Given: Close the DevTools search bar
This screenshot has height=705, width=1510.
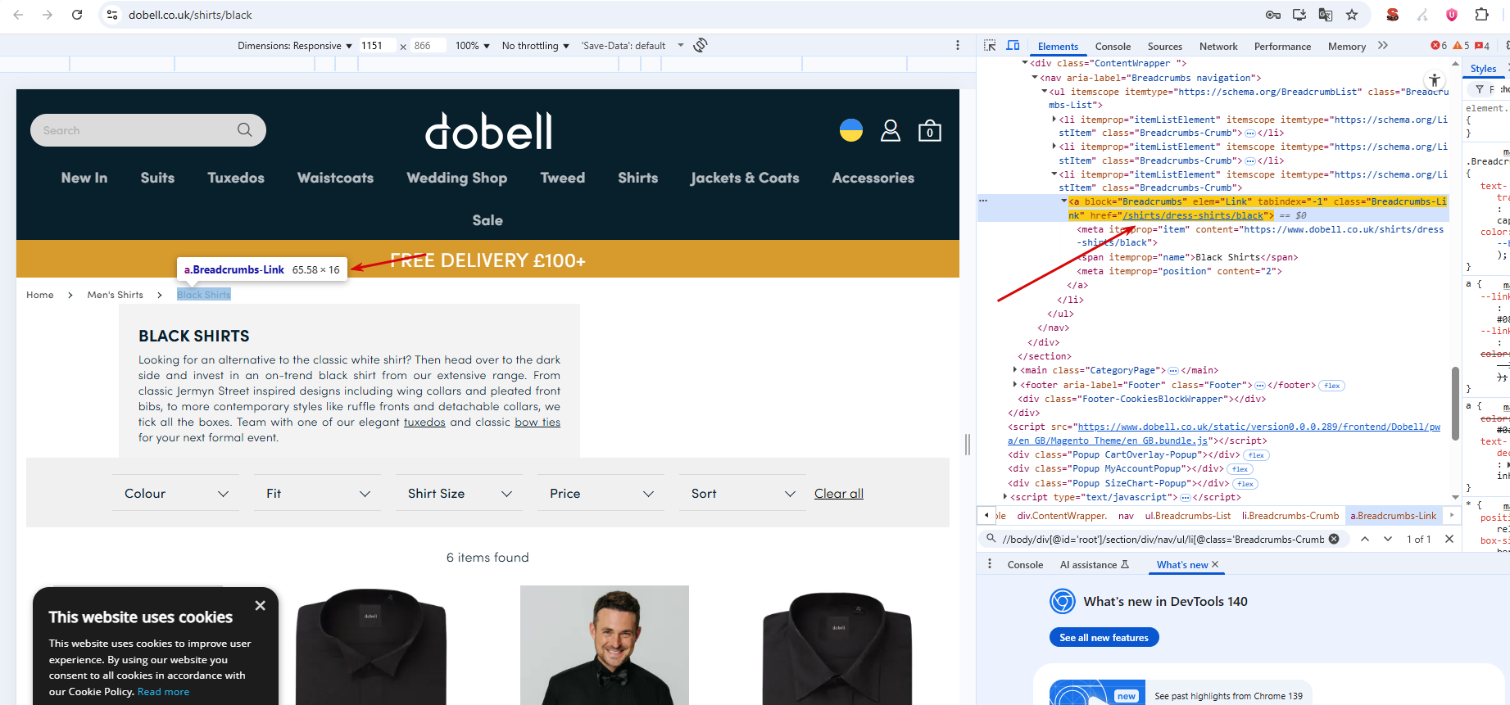Looking at the screenshot, I should (x=1449, y=539).
